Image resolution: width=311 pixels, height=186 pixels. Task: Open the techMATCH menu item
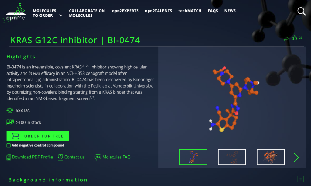[190, 11]
